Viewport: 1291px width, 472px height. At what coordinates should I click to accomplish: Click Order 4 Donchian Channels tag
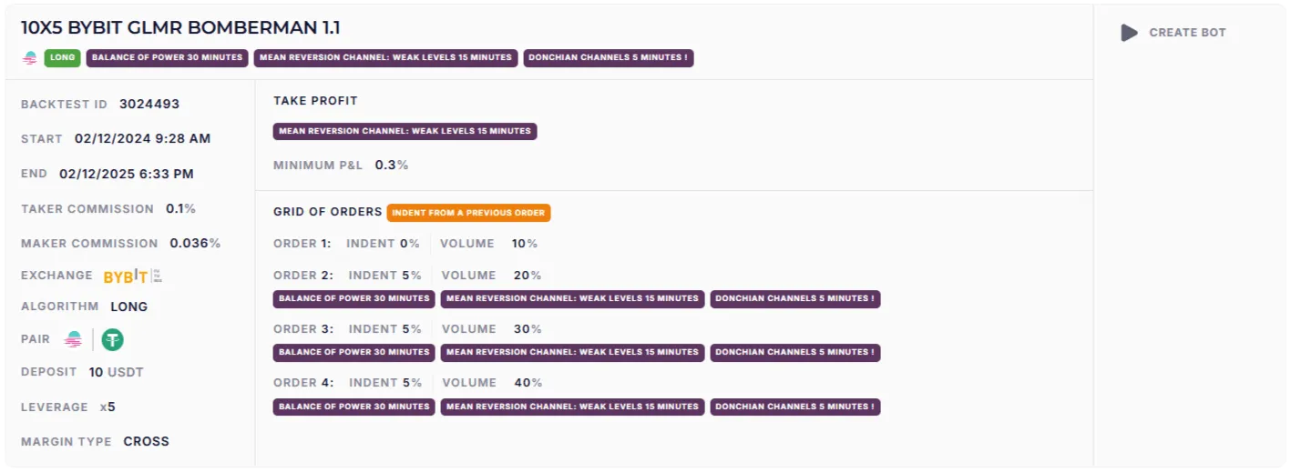794,407
